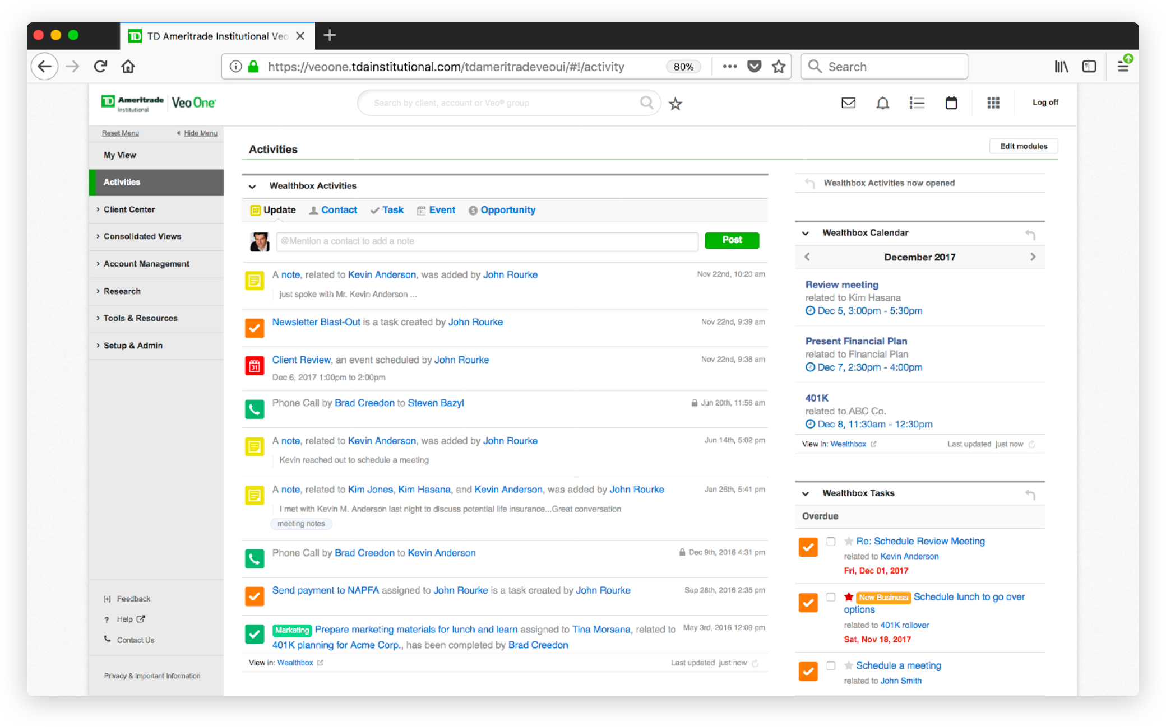Click Log off

coord(1045,102)
